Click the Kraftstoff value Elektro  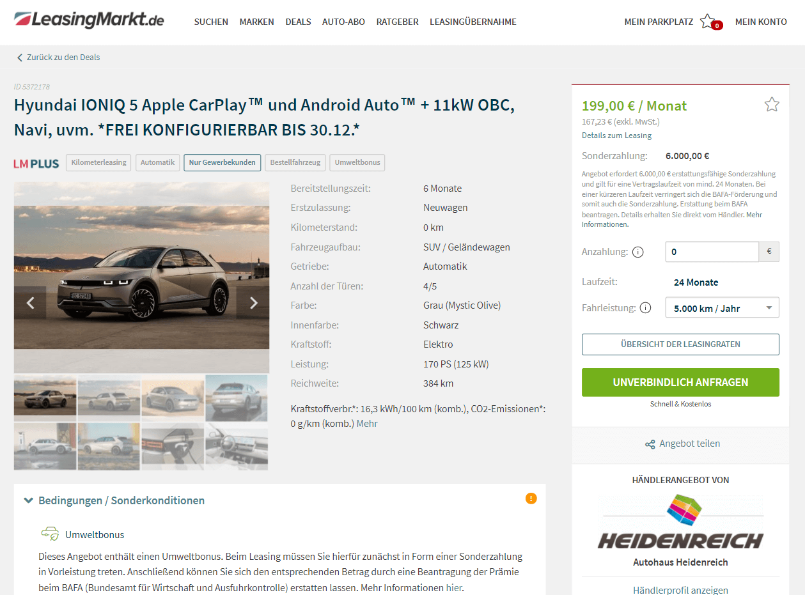438,344
